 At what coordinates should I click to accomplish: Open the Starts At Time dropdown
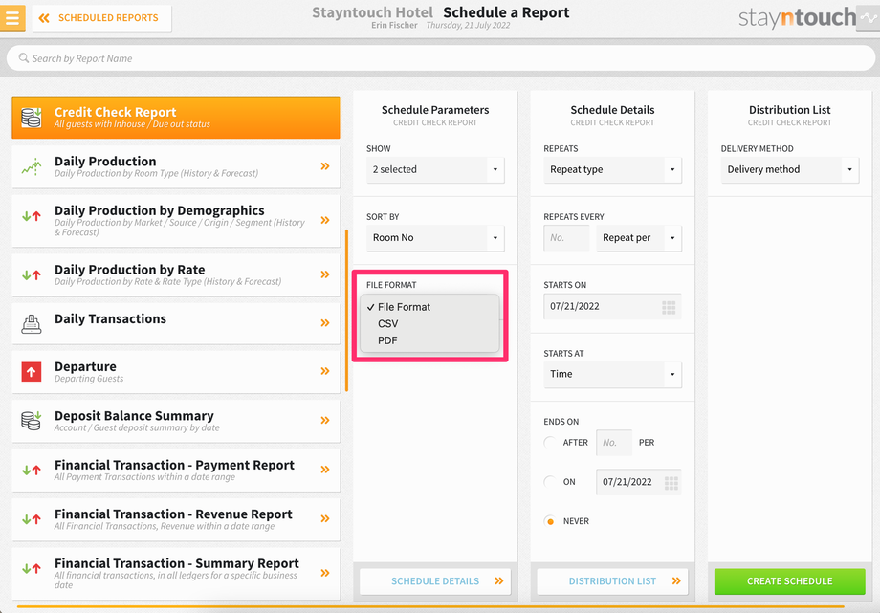click(x=612, y=375)
